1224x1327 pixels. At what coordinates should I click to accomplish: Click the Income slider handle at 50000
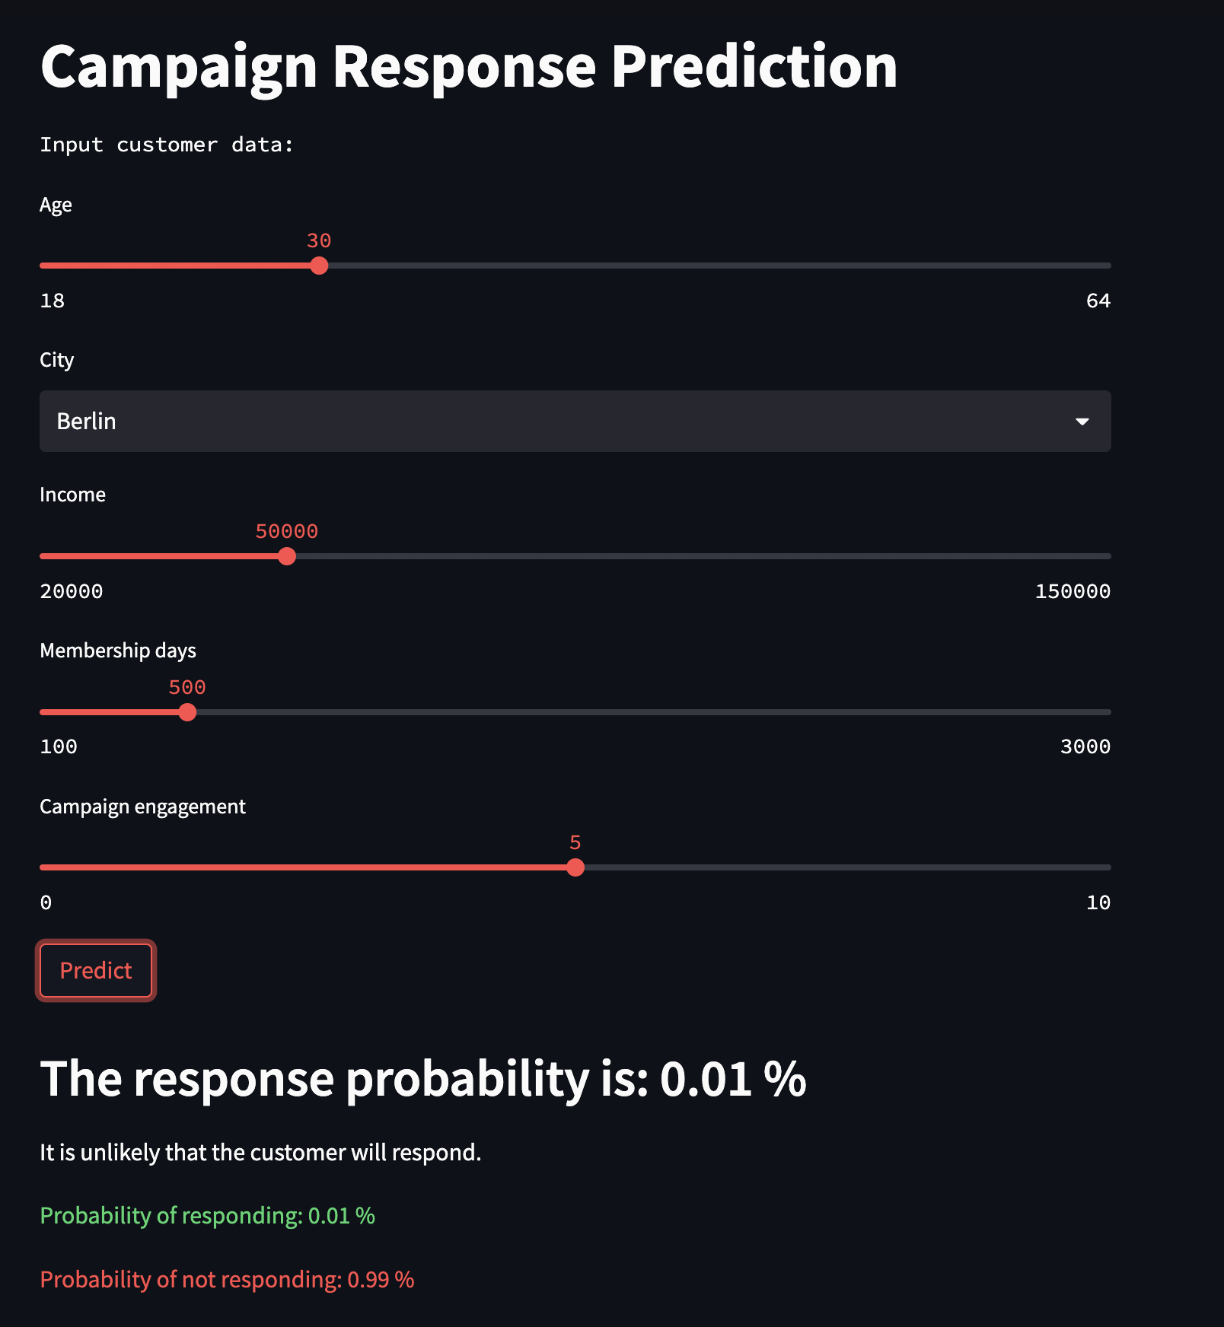(287, 556)
